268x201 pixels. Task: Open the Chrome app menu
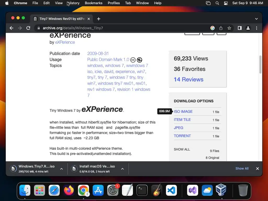click(20, 3)
